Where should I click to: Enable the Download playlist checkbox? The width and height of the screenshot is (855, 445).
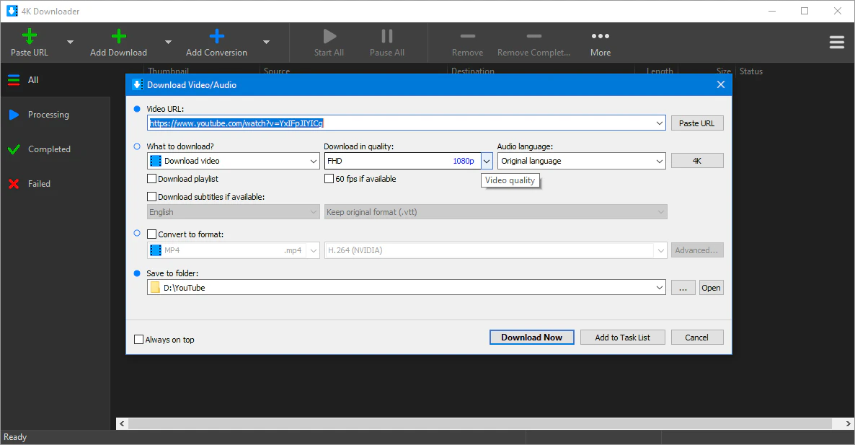(152, 179)
